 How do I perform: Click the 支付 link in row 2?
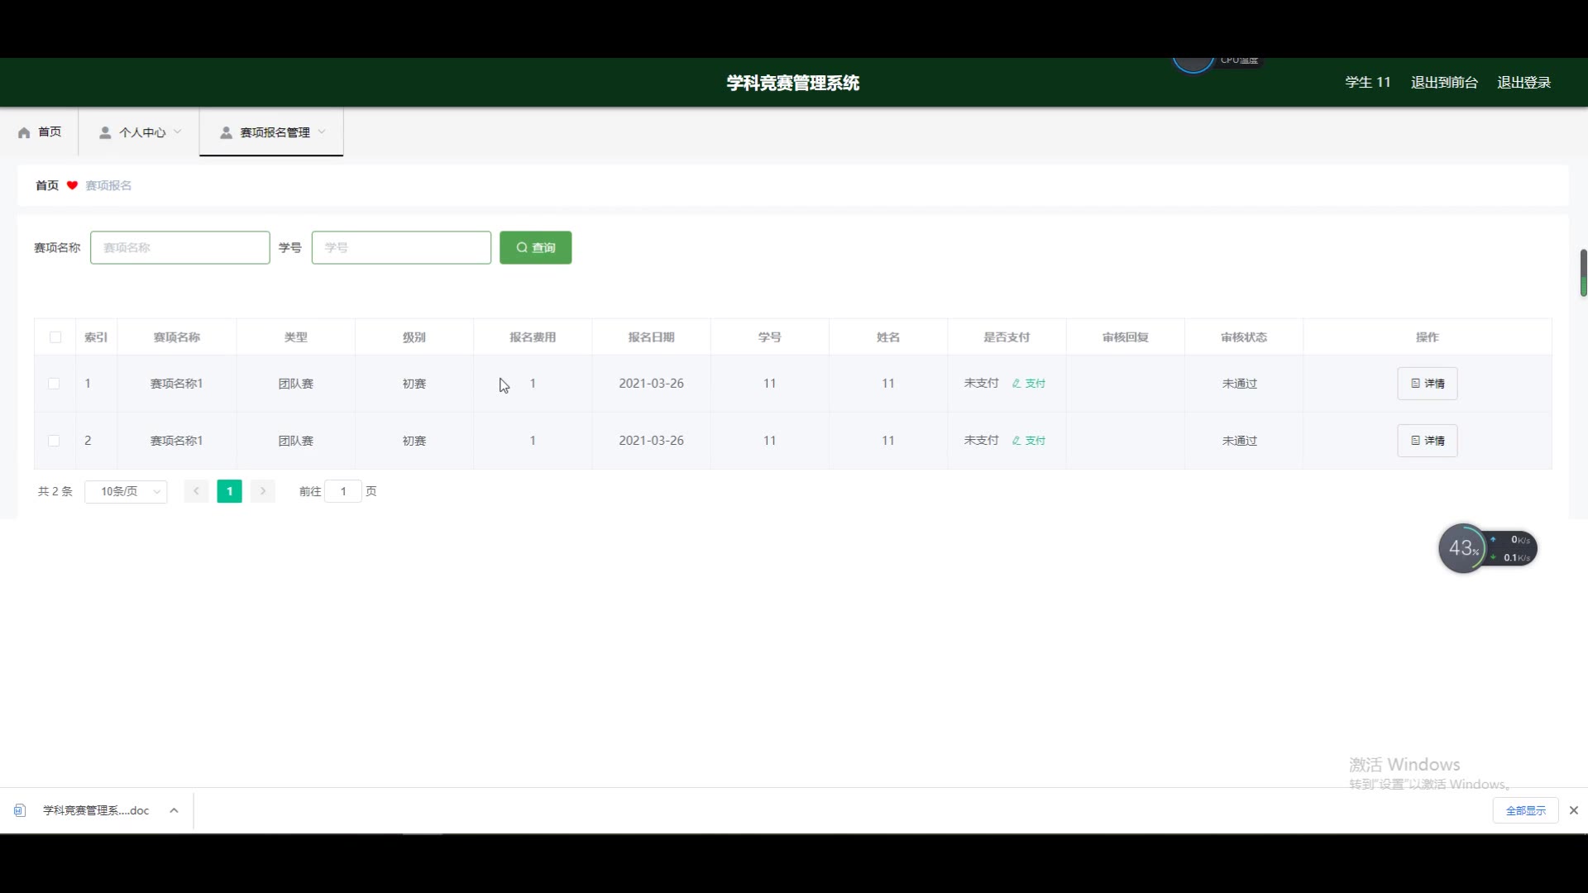coord(1029,441)
